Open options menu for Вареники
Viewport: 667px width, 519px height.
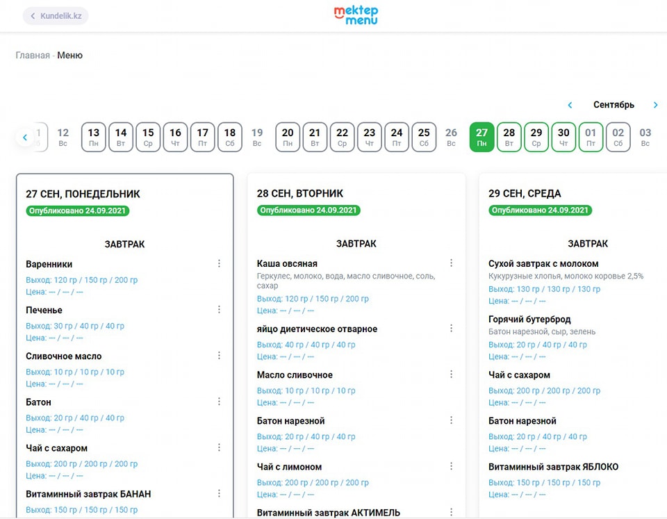click(x=219, y=263)
